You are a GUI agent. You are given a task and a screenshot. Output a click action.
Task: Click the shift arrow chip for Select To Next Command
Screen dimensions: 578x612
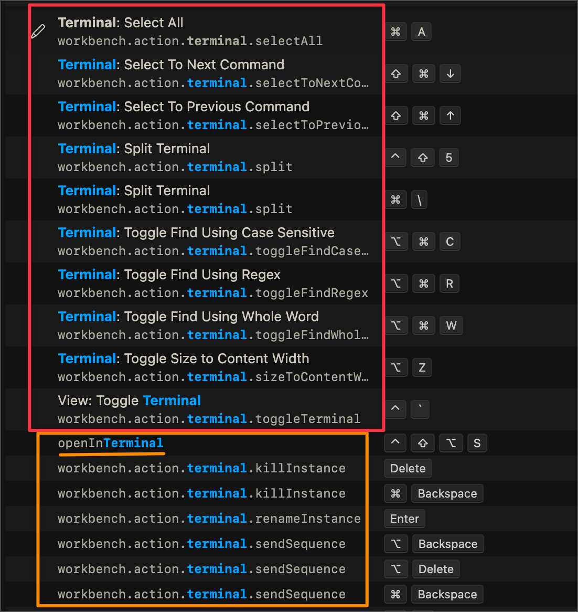tap(396, 73)
